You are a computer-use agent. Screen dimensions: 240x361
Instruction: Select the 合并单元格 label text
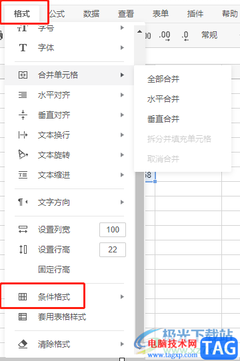[58, 75]
